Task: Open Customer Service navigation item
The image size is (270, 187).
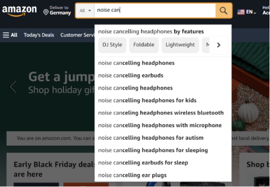Action: 77,35
